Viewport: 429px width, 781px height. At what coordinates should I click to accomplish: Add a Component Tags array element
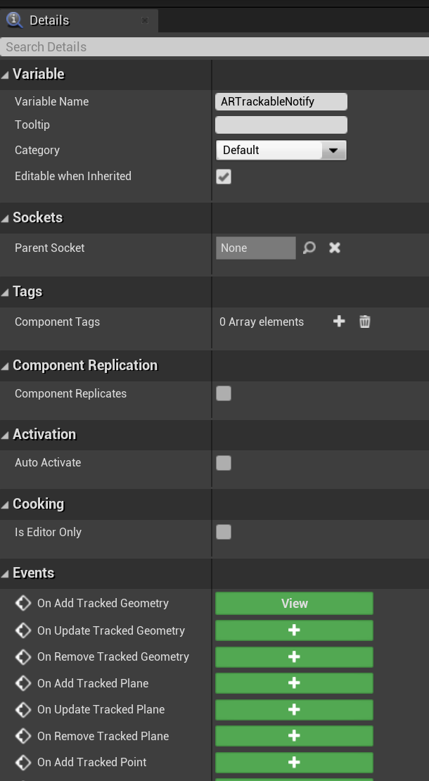pyautogui.click(x=339, y=322)
